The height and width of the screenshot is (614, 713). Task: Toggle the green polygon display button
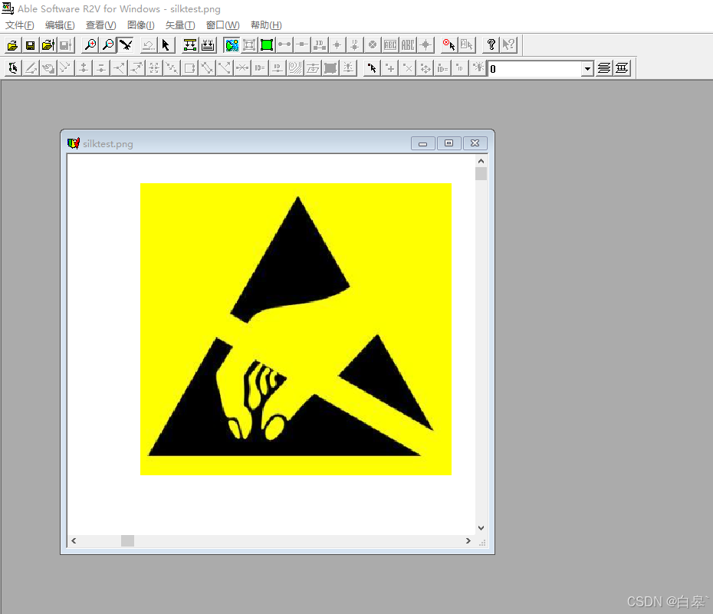pyautogui.click(x=267, y=45)
